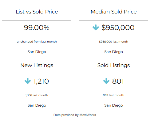
Task: Click the down arrow beside $950,000
Action: tap(96, 28)
